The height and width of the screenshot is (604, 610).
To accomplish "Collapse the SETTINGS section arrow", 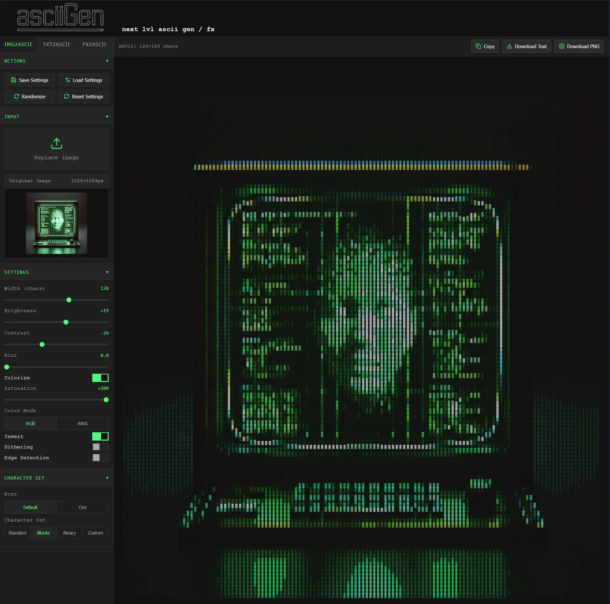I will click(x=107, y=272).
